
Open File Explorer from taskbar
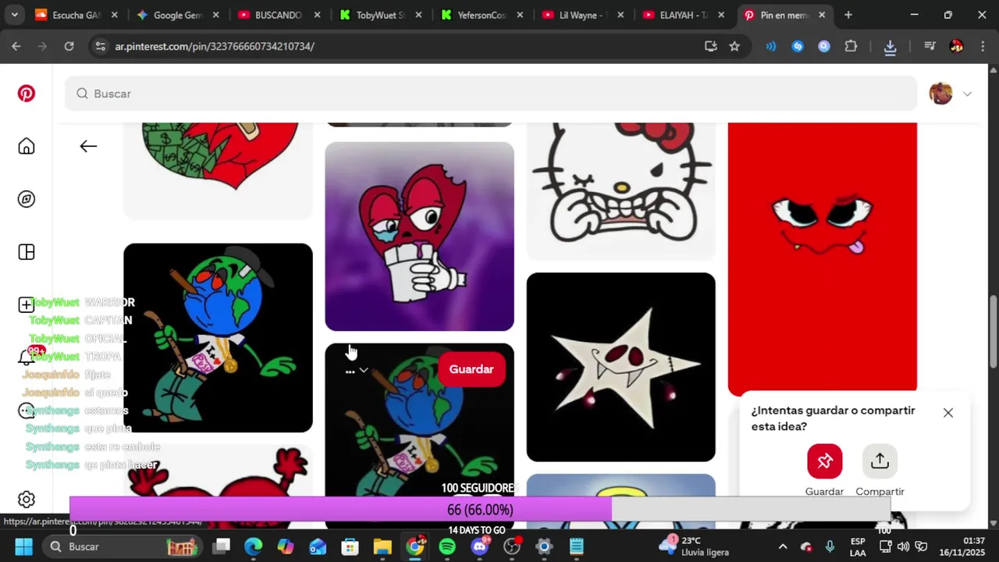pyautogui.click(x=382, y=546)
